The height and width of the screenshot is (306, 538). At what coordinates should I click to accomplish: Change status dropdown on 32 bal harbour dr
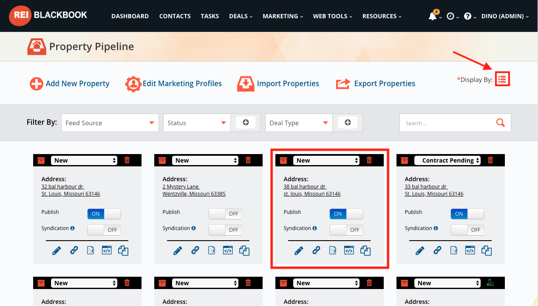84,160
